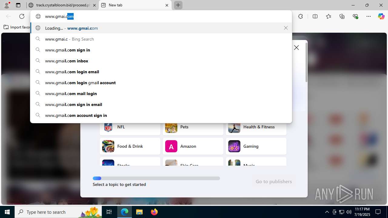The width and height of the screenshot is (388, 218).
Task: Click Import favorites bookmark
Action: coord(17,27)
